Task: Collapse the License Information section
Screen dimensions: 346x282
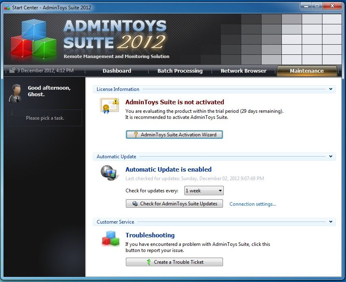Action: point(331,89)
